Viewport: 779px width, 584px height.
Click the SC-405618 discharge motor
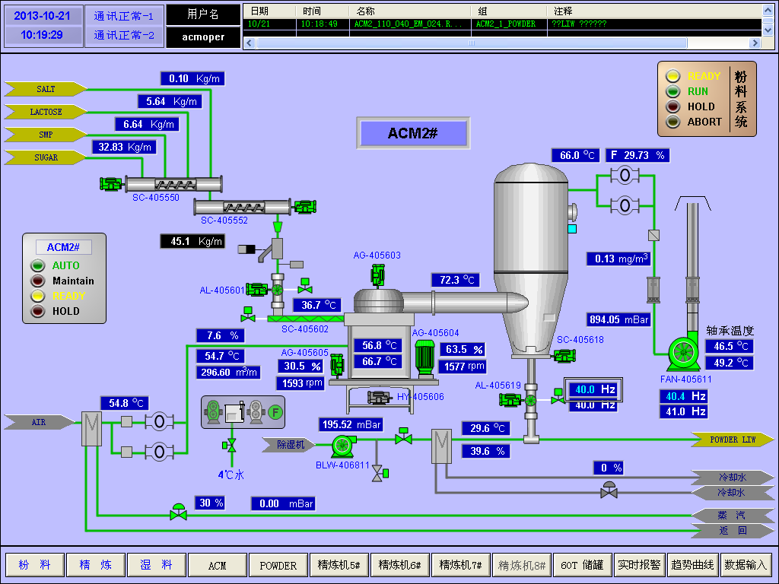pyautogui.click(x=564, y=356)
